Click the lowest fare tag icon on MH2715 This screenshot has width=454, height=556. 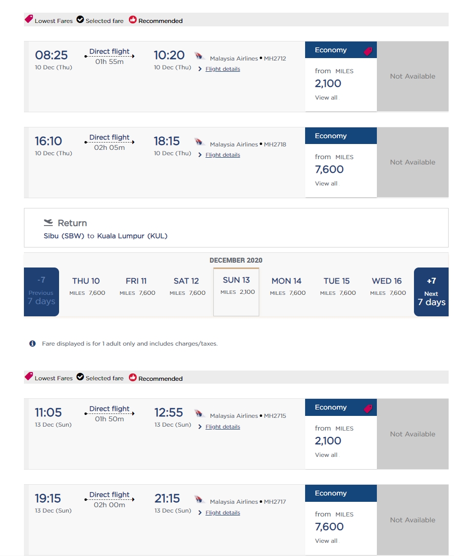pyautogui.click(x=368, y=409)
